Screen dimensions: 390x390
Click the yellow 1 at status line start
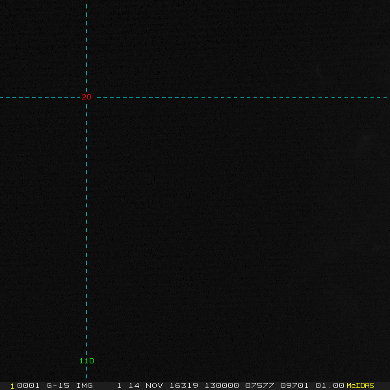(x=12, y=386)
